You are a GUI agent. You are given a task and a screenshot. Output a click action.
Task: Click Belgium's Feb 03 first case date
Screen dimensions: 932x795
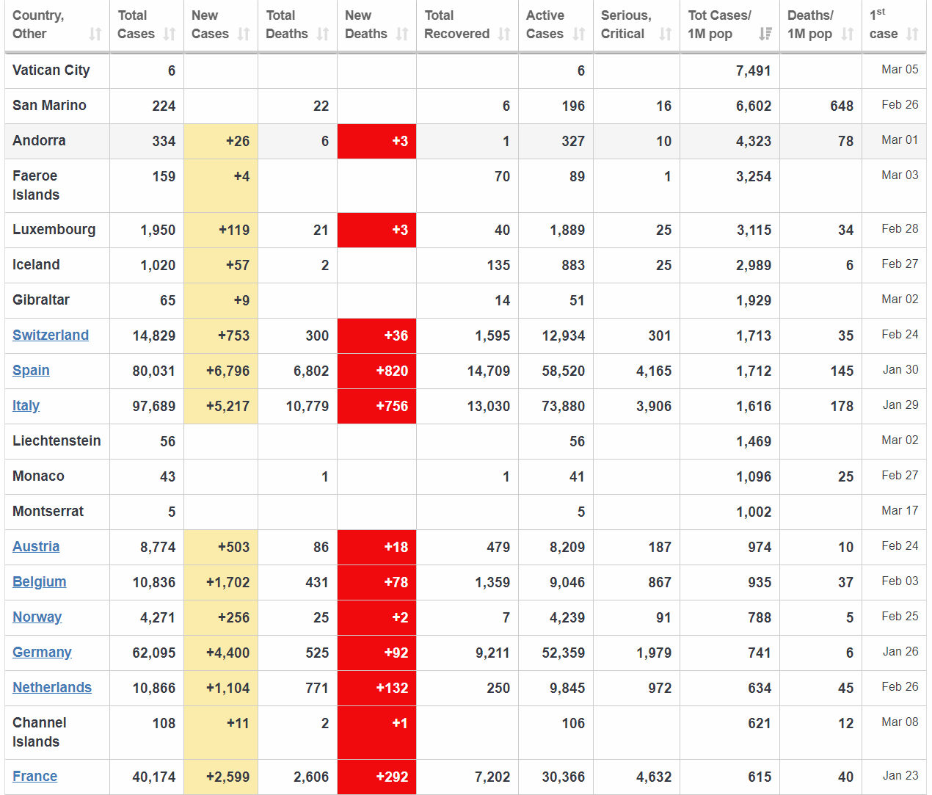point(900,581)
